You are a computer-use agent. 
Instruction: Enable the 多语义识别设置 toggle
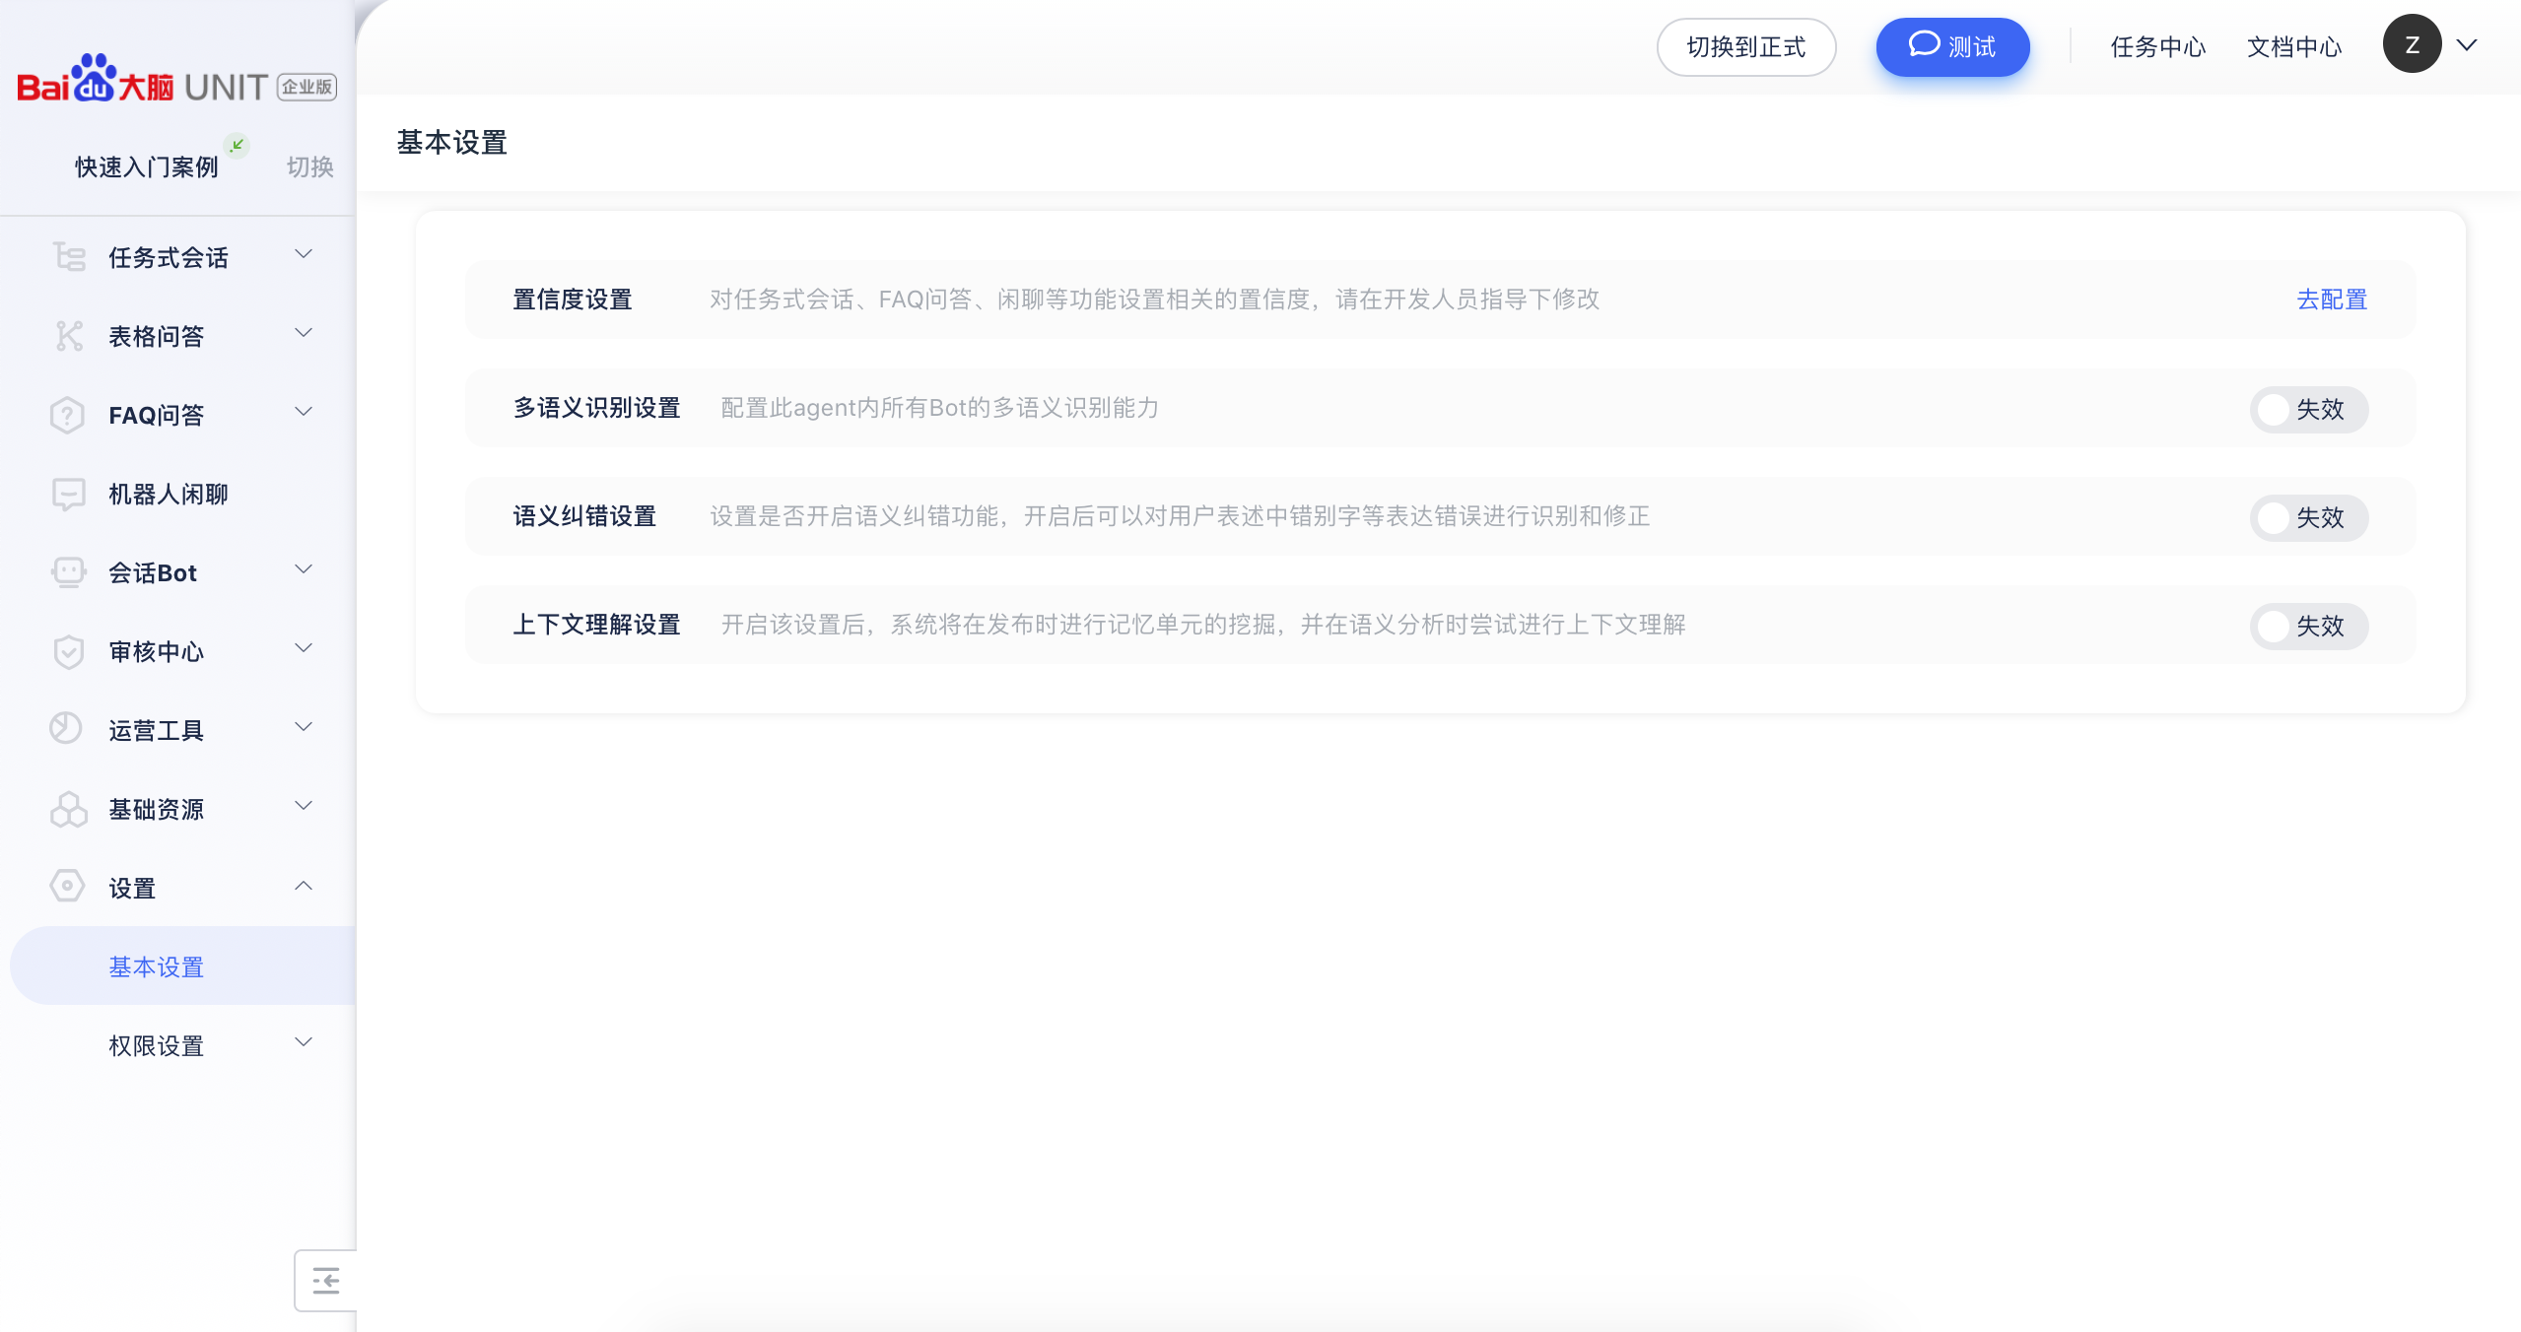point(2308,409)
